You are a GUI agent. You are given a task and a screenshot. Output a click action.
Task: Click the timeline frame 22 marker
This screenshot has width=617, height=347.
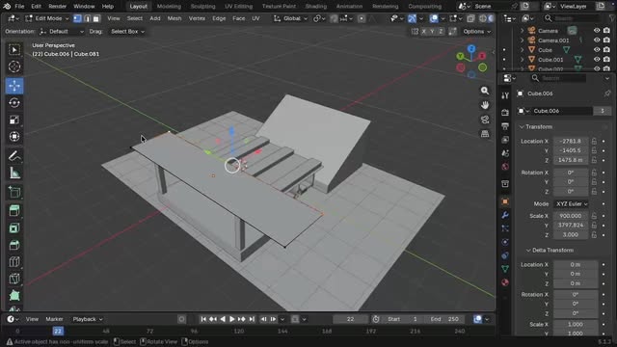tap(58, 331)
